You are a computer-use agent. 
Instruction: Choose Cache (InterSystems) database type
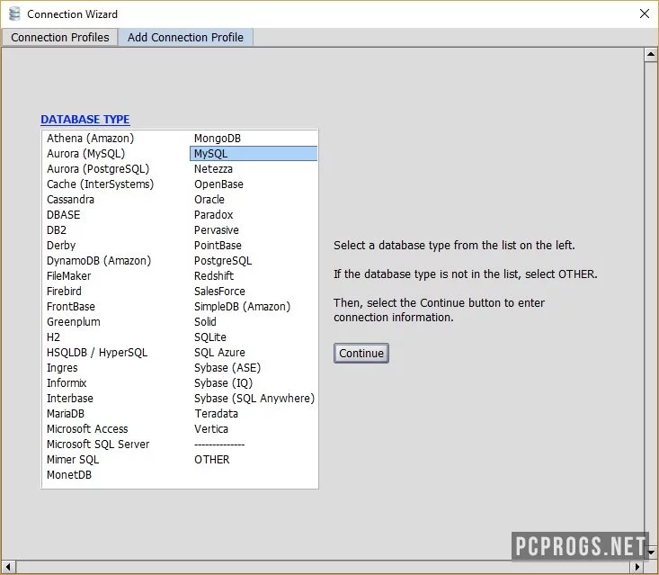point(100,184)
